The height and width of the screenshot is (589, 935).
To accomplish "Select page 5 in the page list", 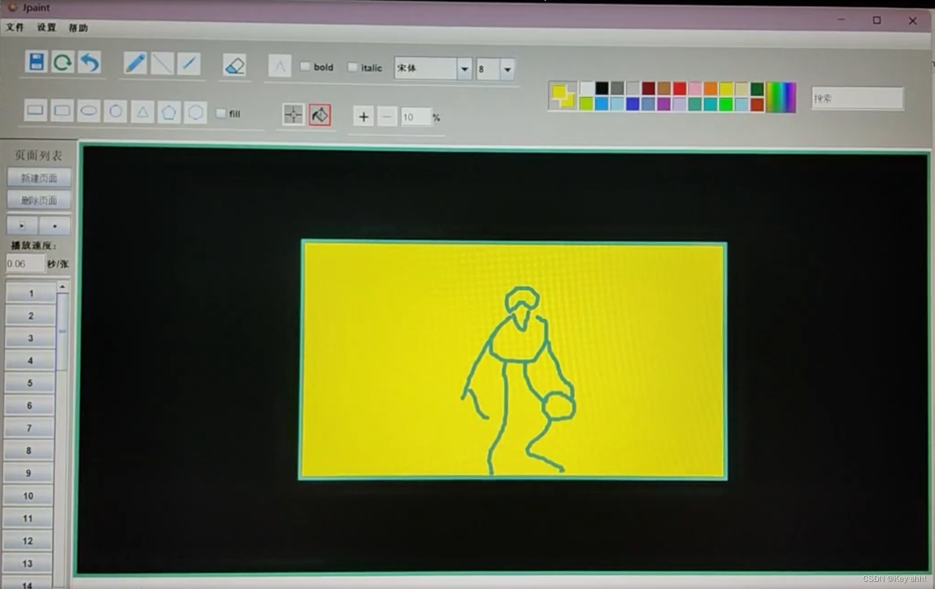I will pos(29,383).
